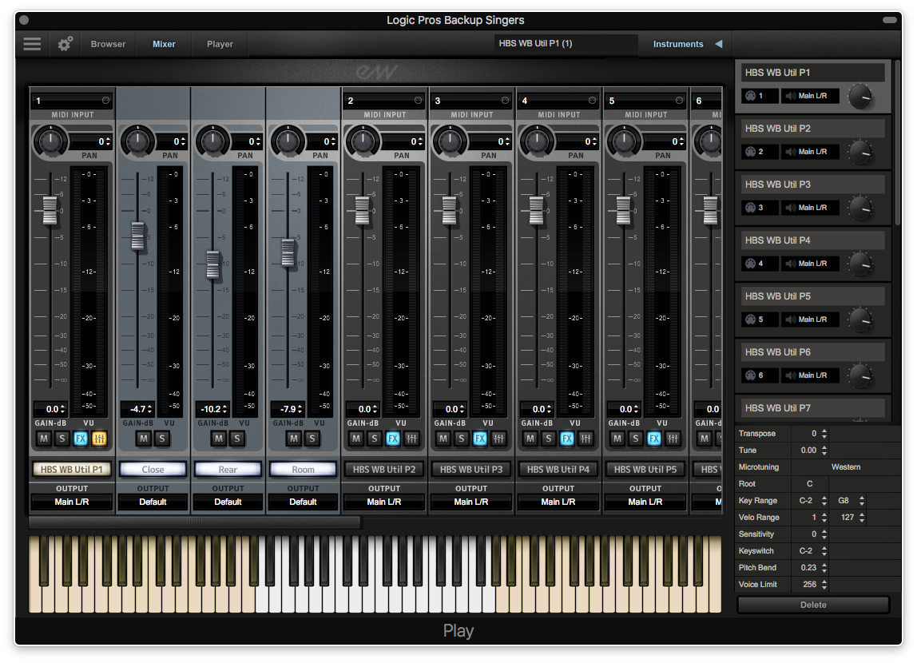
Task: Click the Voice Limit 256 stepper
Action: 824,585
